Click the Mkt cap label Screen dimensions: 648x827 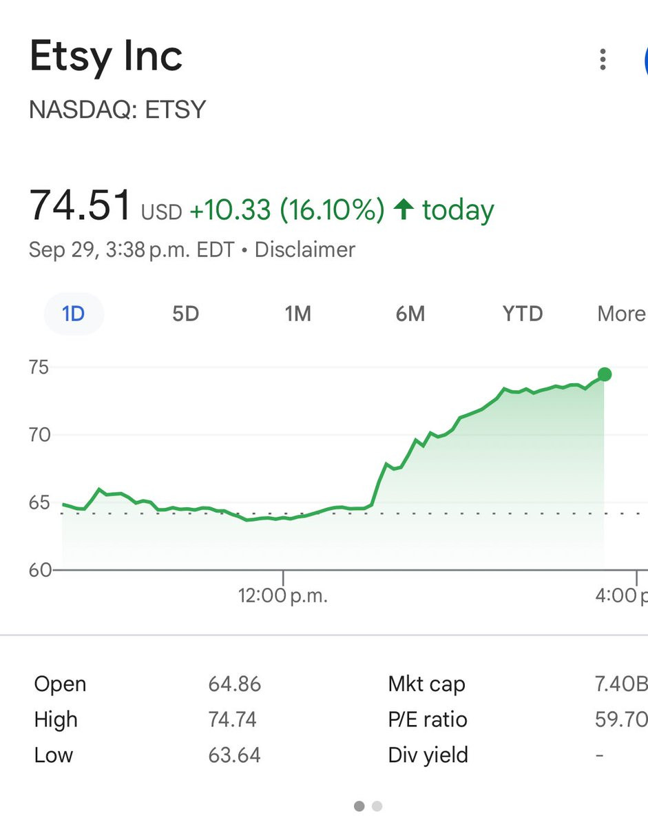tap(426, 684)
